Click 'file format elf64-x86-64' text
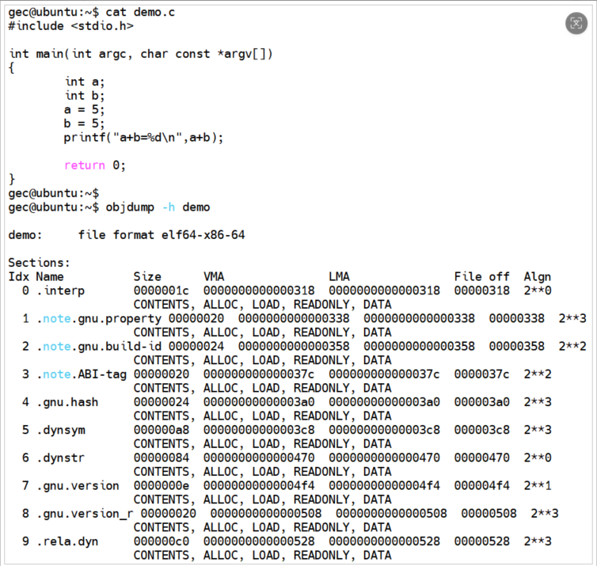This screenshot has width=597, height=566. coord(162,235)
